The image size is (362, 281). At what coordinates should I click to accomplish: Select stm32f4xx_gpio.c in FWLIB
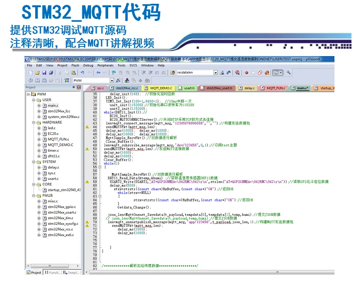(x=61, y=207)
